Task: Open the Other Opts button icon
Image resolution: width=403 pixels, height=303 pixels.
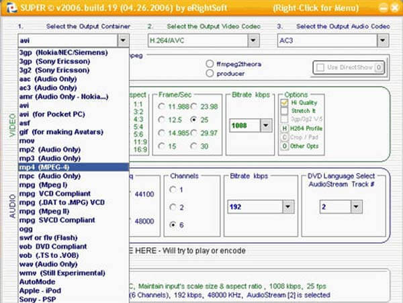Action: (x=284, y=146)
